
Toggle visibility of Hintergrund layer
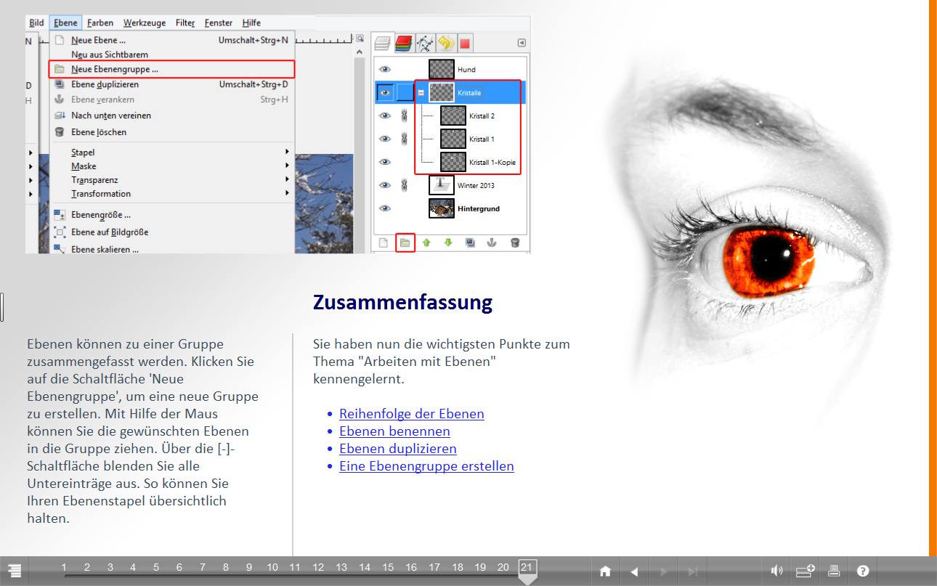click(x=385, y=208)
